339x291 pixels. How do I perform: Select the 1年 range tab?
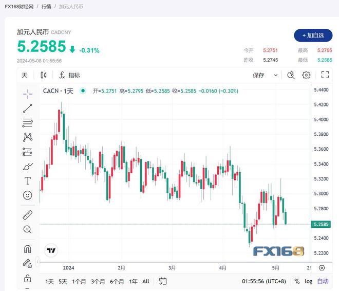click(134, 281)
